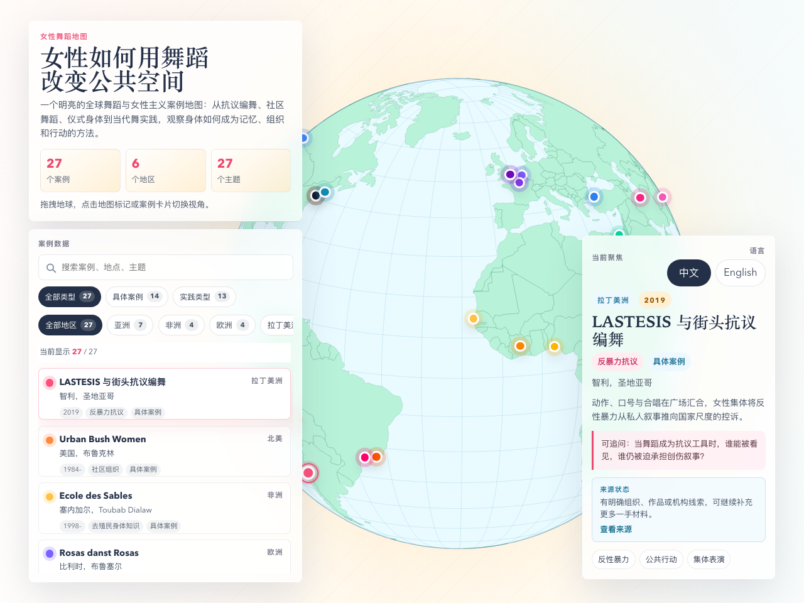This screenshot has height=603, width=804.
Task: Open the Ecole des Sables case card
Action: [x=165, y=508]
